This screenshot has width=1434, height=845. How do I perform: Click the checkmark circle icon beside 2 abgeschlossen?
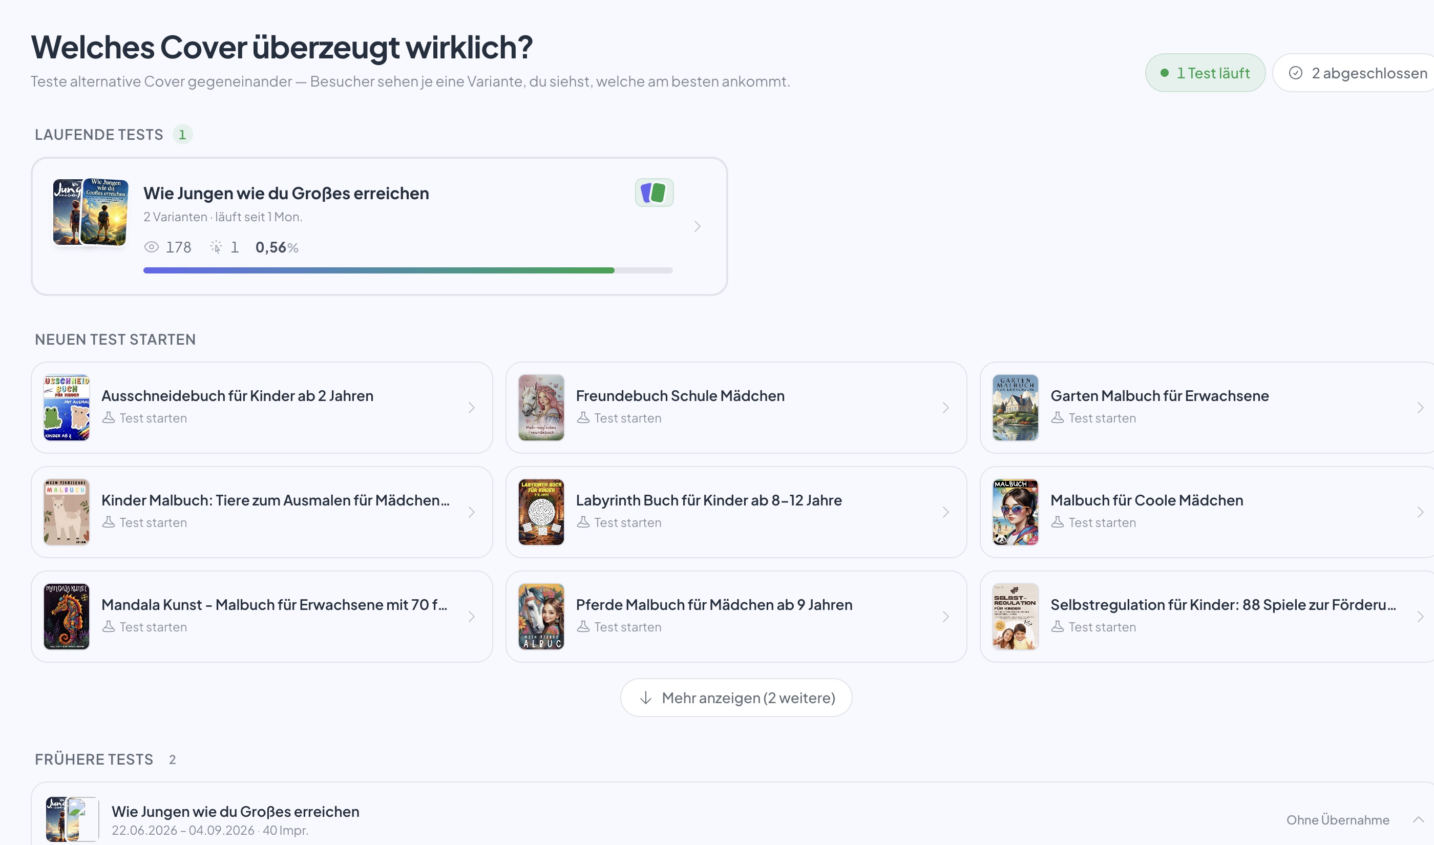point(1296,73)
